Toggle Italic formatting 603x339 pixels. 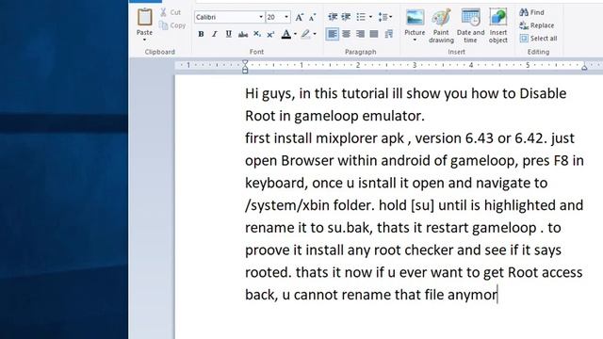(215, 34)
